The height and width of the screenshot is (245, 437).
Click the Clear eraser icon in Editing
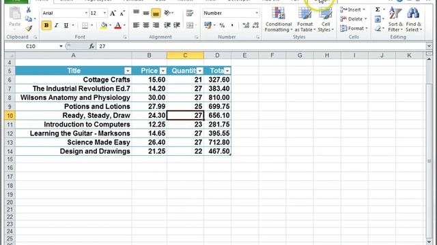point(378,29)
